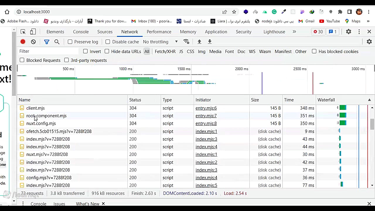
Task: Open the inspect element picker
Action: pos(23,32)
